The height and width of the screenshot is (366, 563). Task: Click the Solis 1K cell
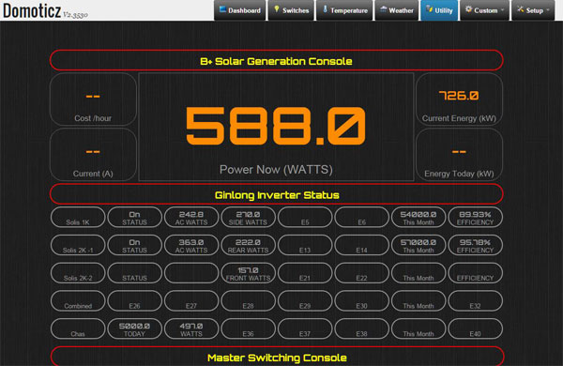78,218
